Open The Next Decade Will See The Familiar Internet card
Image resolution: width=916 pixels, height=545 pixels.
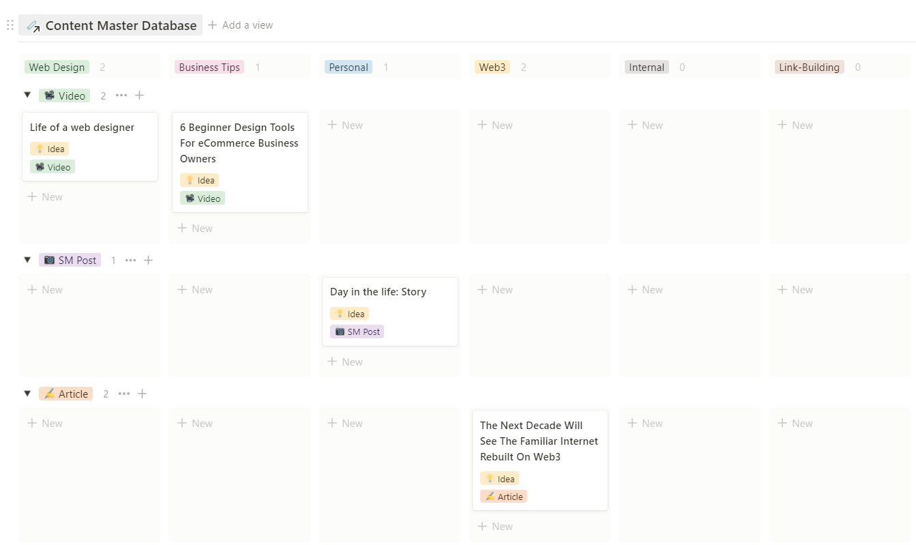pos(539,441)
